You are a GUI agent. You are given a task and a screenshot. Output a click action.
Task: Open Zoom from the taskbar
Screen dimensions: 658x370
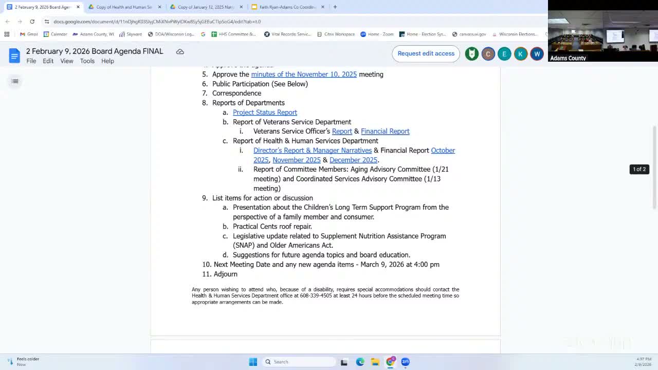tap(405, 362)
